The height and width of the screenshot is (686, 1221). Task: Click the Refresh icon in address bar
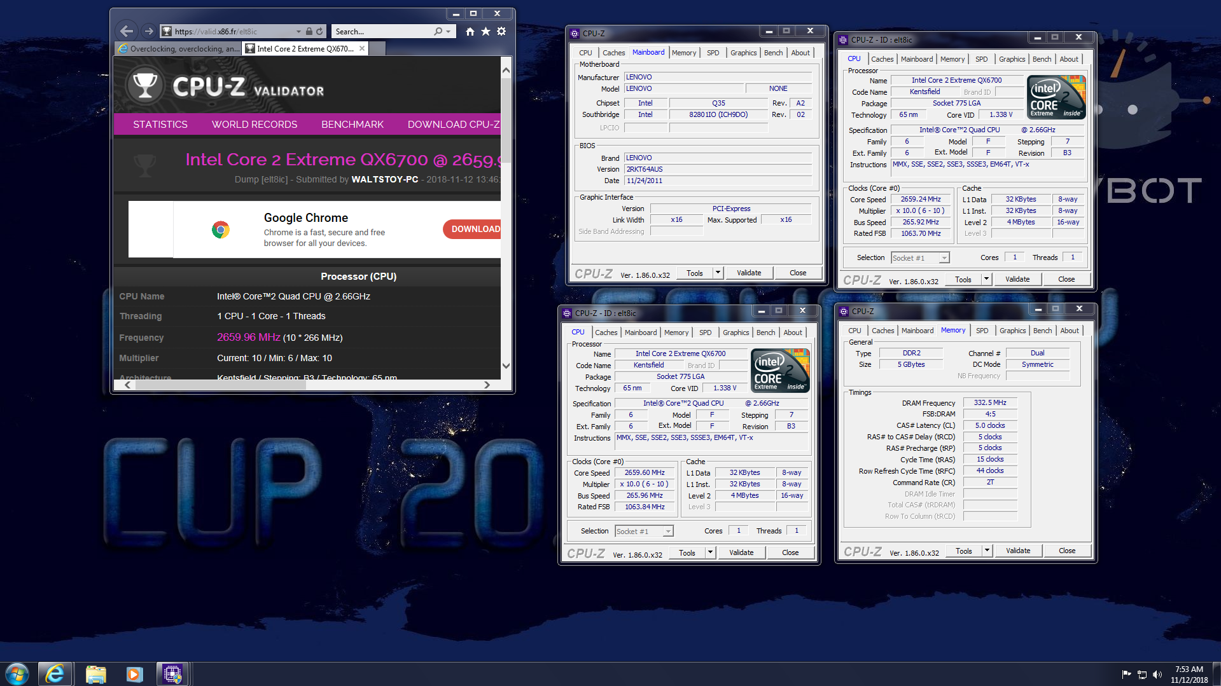point(319,31)
